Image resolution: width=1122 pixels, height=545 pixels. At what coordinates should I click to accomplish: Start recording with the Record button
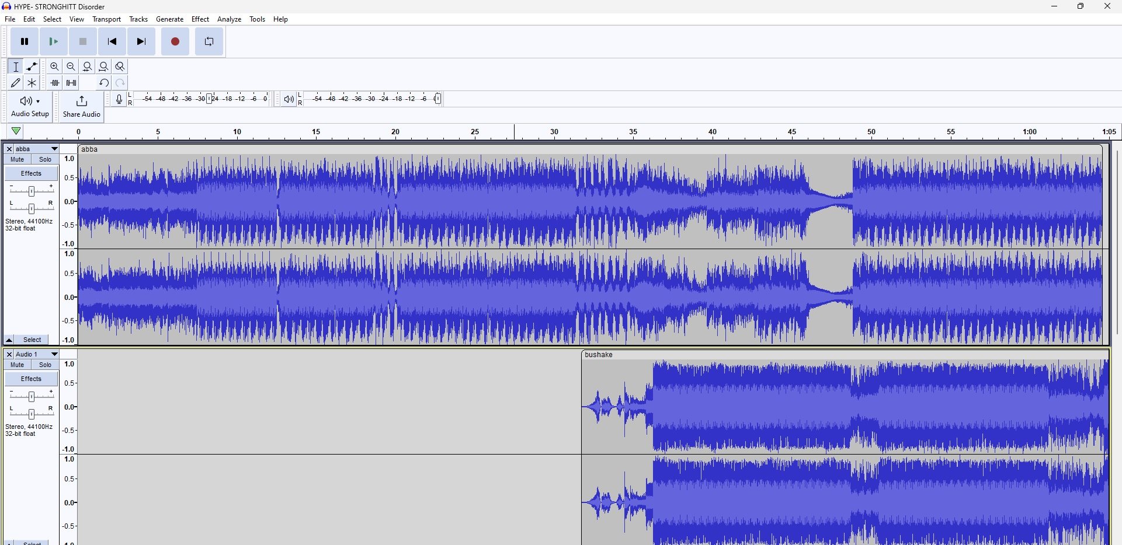(175, 42)
